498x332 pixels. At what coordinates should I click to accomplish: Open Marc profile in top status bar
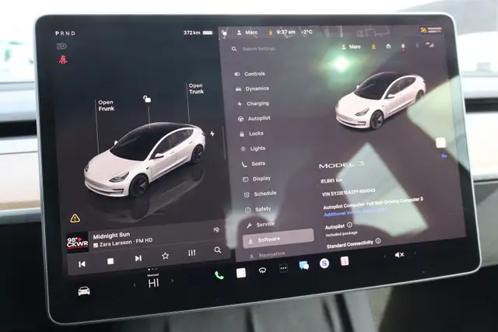coord(247,33)
